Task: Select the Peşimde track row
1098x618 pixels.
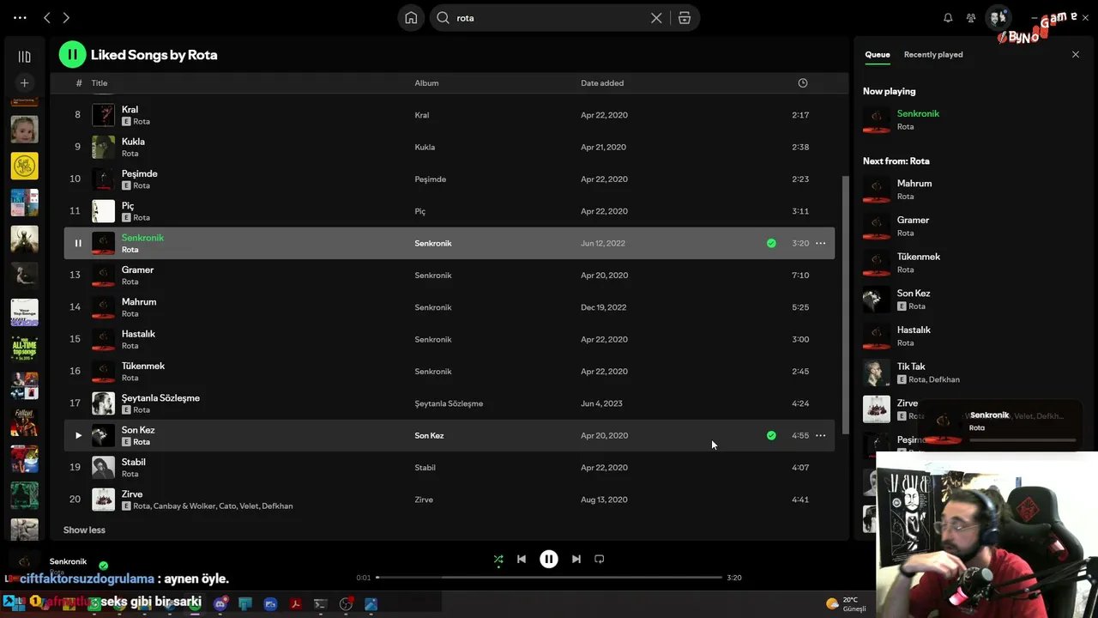Action: (449, 179)
